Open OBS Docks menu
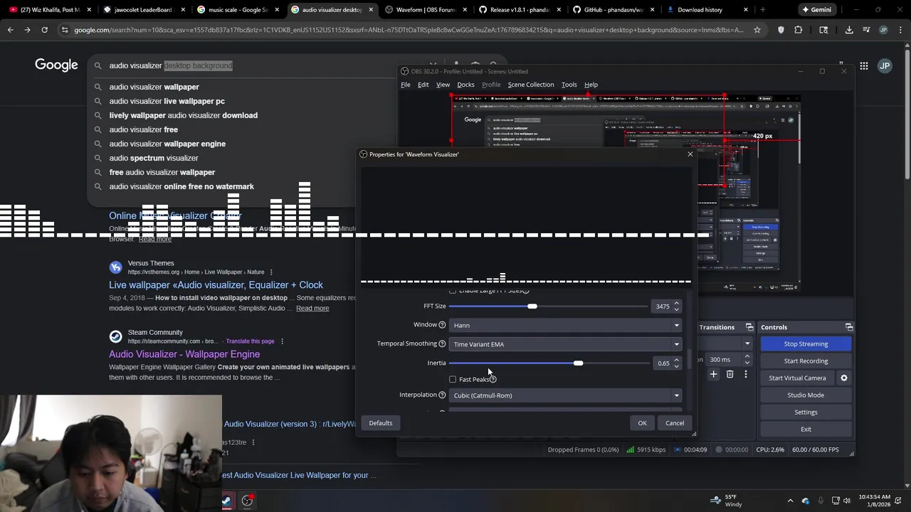911x512 pixels. pyautogui.click(x=465, y=85)
